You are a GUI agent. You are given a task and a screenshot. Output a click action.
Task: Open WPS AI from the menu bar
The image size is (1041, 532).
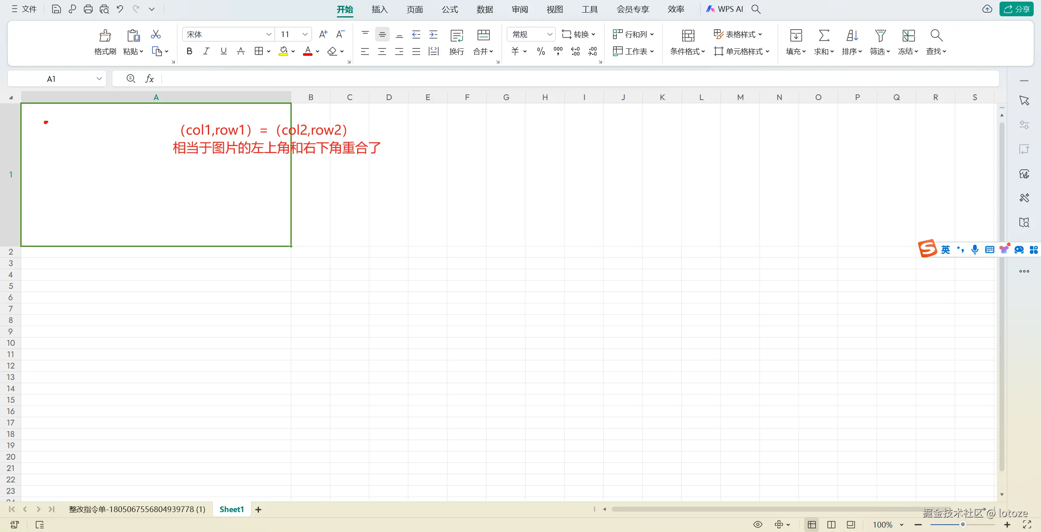(725, 9)
